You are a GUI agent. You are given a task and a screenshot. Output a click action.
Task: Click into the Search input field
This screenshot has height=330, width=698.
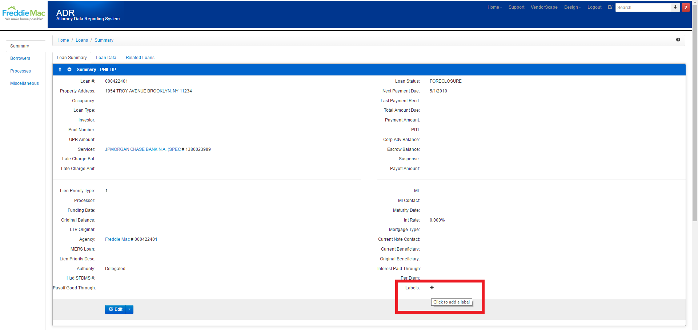(643, 7)
